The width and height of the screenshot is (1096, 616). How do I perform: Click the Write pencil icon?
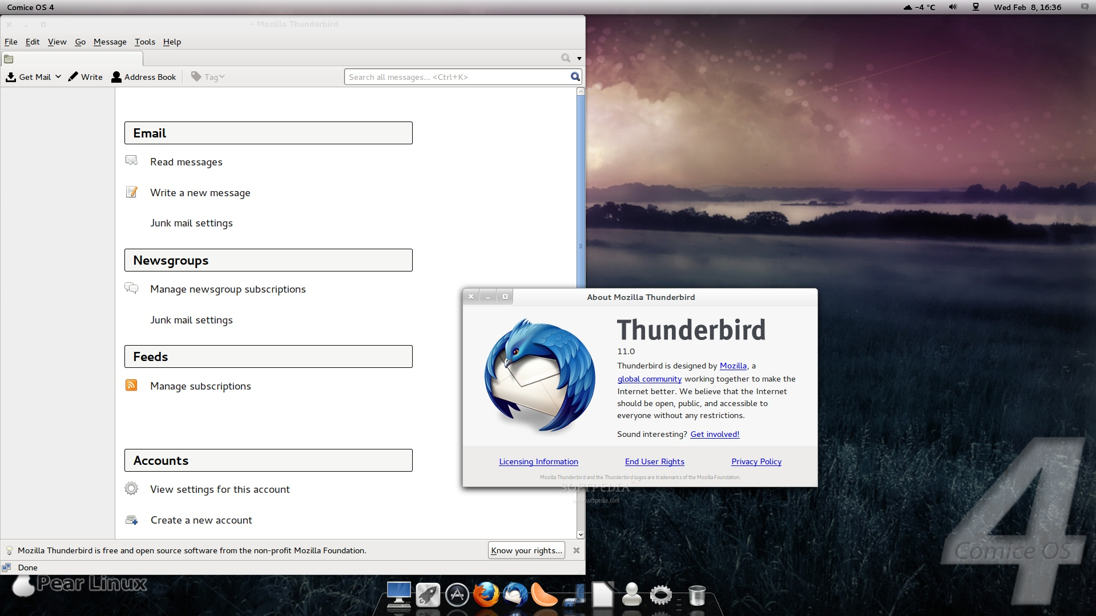tap(73, 77)
